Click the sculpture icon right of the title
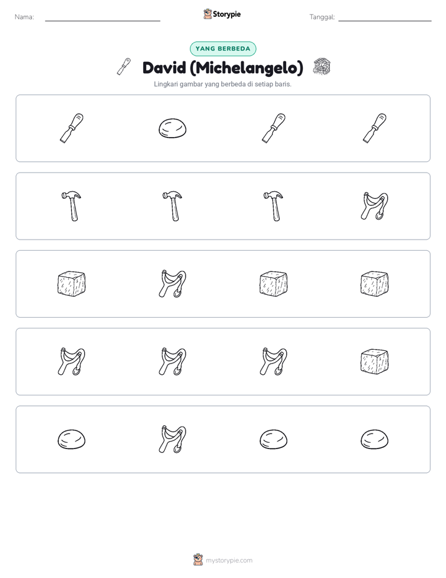 click(x=322, y=67)
